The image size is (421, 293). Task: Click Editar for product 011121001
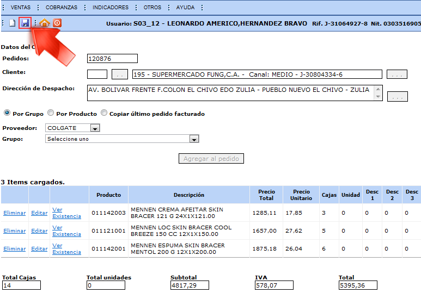point(39,231)
